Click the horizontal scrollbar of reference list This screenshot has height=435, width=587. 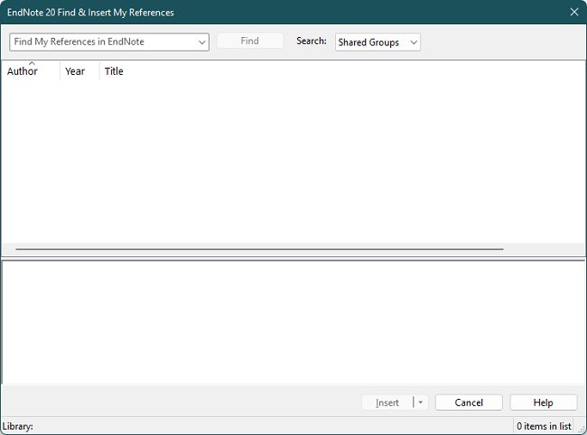259,249
